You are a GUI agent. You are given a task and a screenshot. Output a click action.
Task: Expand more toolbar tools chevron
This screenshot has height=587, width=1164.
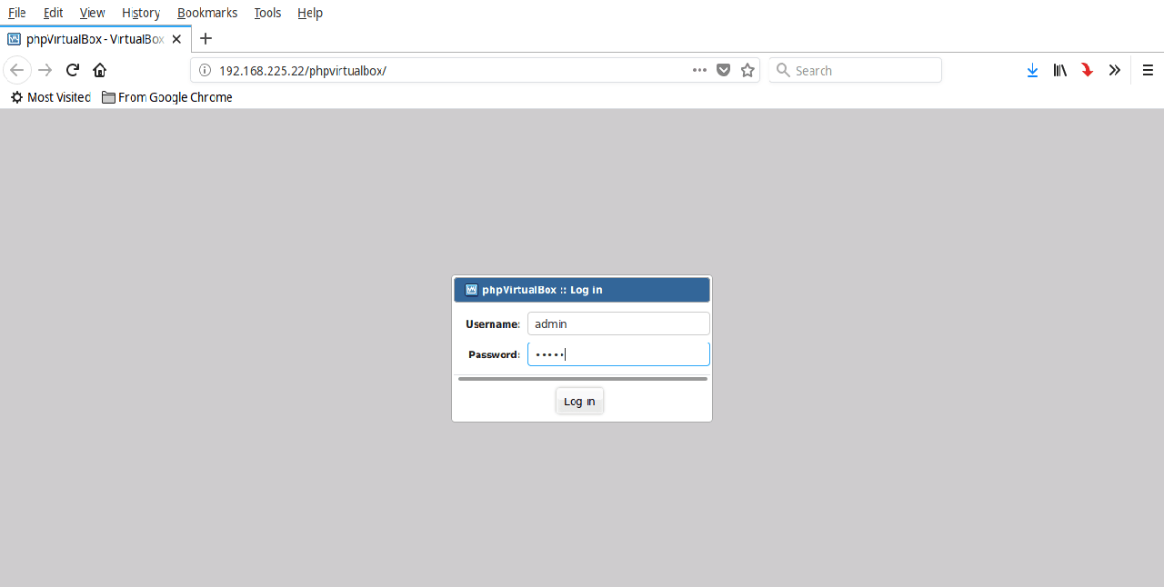coord(1114,70)
